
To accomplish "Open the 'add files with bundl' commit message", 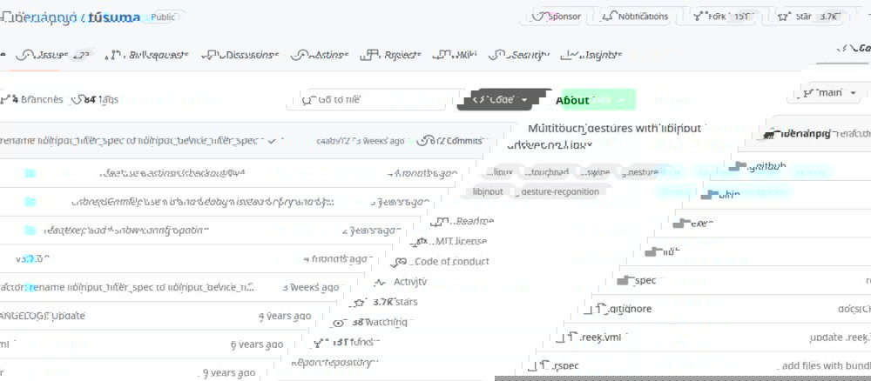I will [x=826, y=365].
